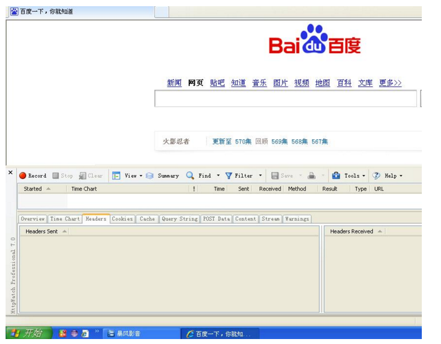The width and height of the screenshot is (441, 344).
Task: Expand the Find dropdown arrow
Action: [x=218, y=176]
